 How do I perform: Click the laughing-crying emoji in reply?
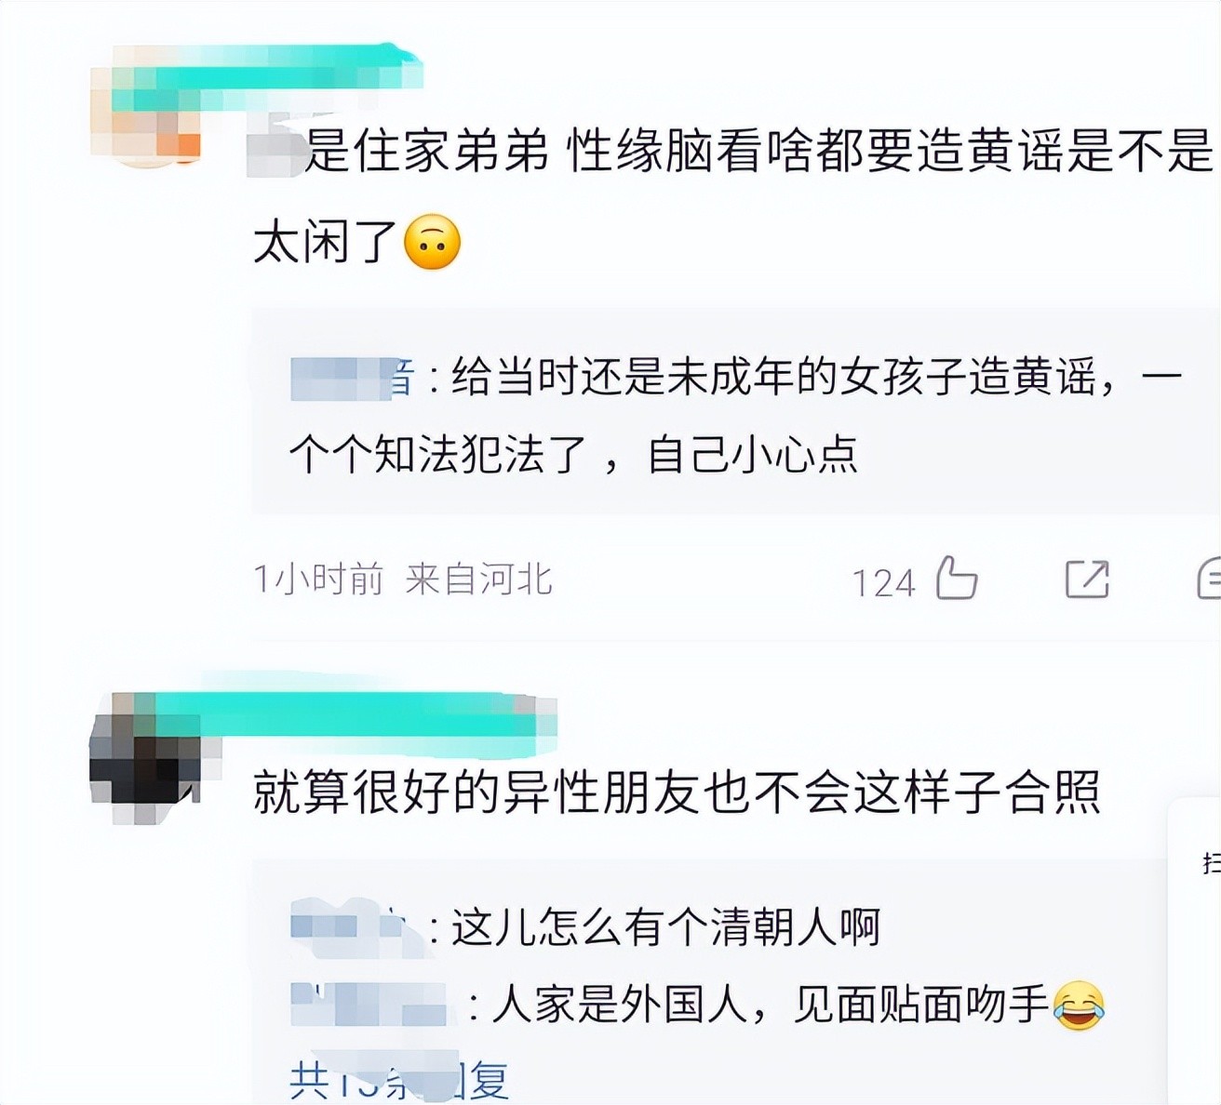[1079, 1005]
